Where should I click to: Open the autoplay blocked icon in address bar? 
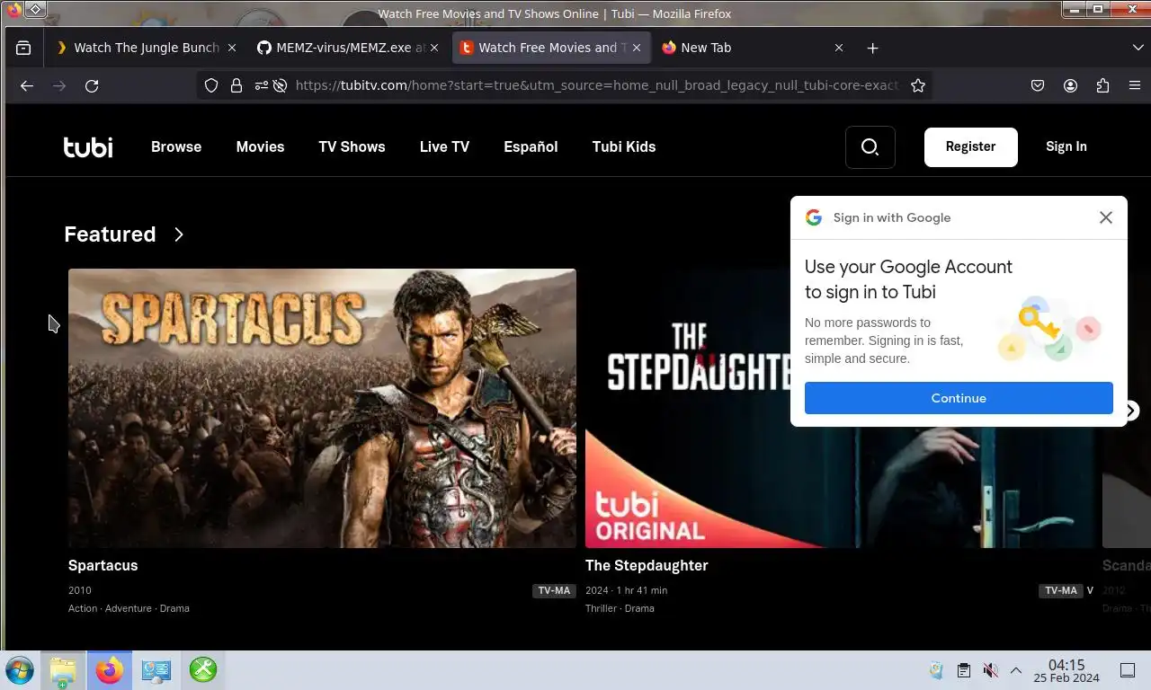click(x=280, y=85)
